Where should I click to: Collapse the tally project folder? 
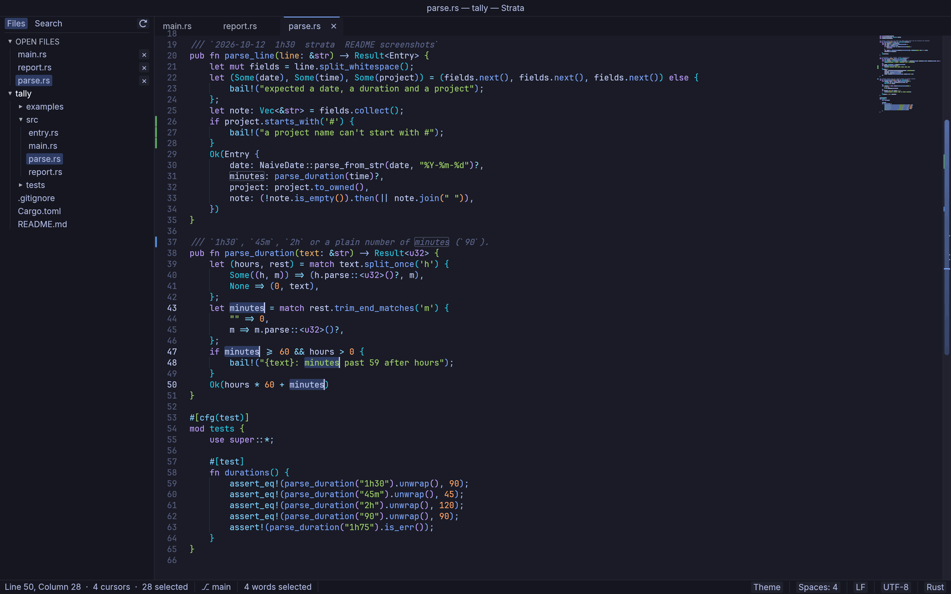point(10,94)
